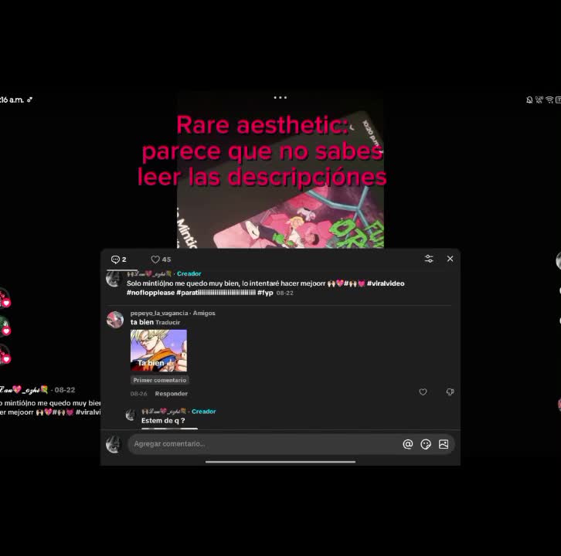Tap the Wi-Fi icon in the status bar
The image size is (561, 556).
click(549, 100)
